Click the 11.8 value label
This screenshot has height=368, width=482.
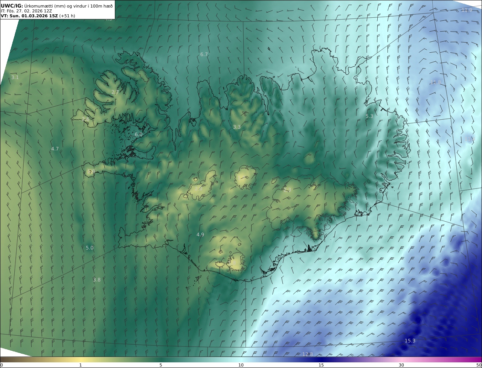435,82
